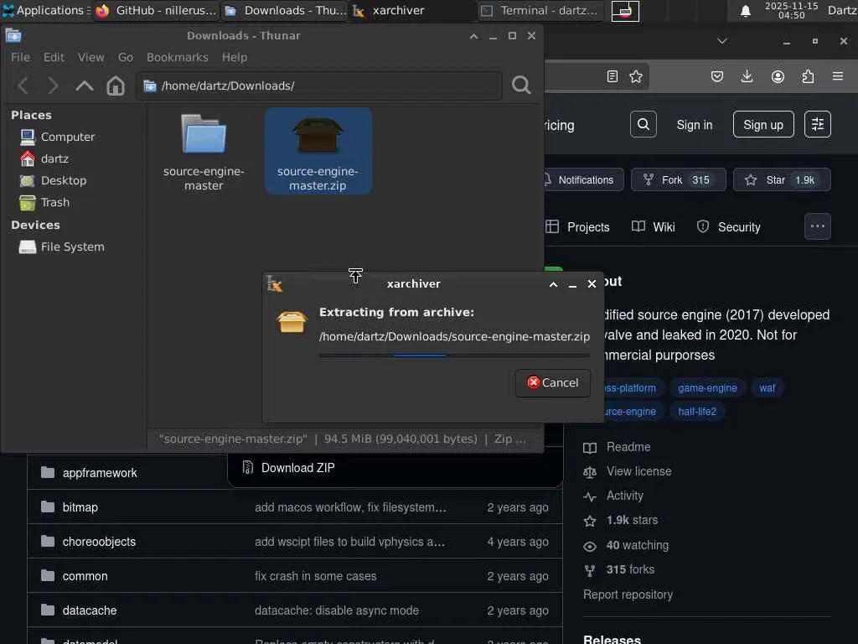Open Wiki tab on GitHub
The image size is (858, 644).
coord(654,226)
